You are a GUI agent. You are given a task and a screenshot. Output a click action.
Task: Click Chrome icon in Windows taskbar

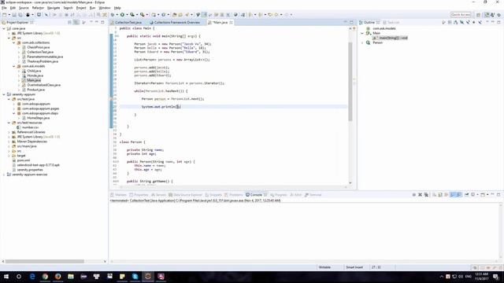tap(45, 276)
